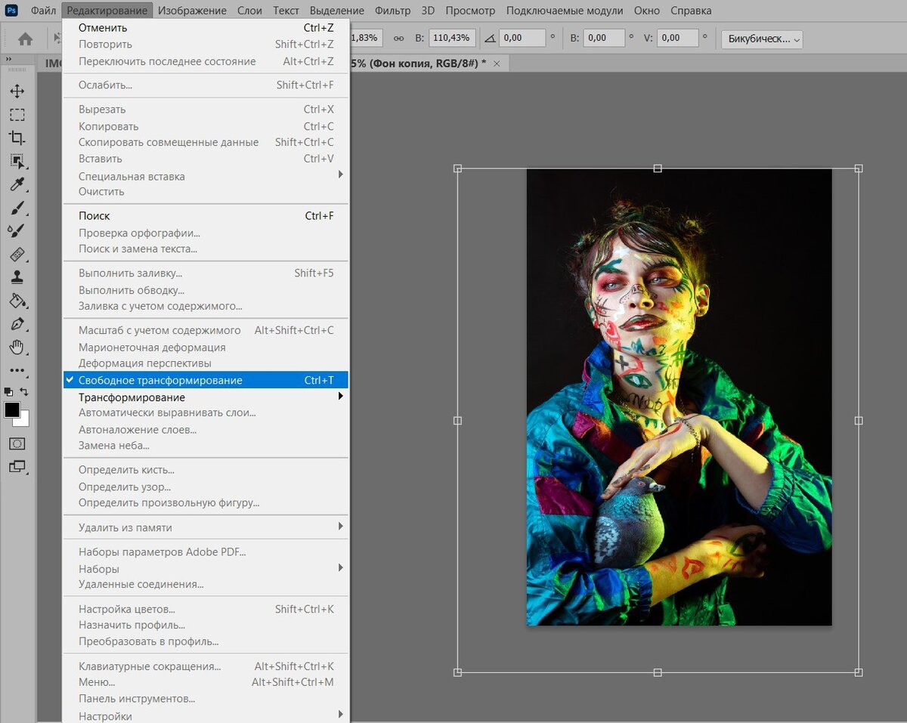The height and width of the screenshot is (723, 907).
Task: Select the Crop tool
Action: coord(17,138)
